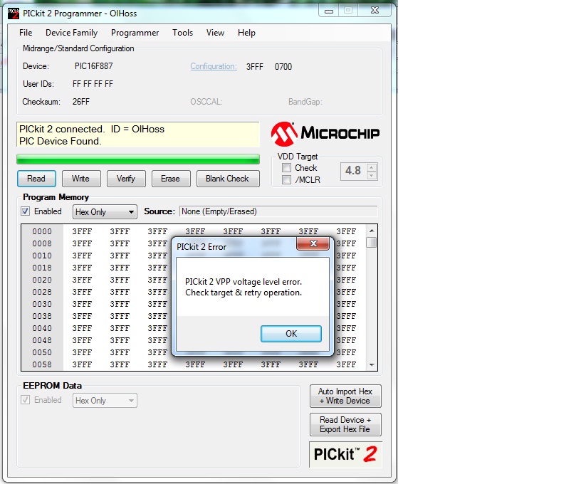Click configuration word 3FFF

click(x=255, y=67)
